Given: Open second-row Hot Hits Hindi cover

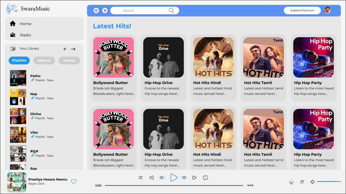Looking at the screenshot, I should [214, 129].
